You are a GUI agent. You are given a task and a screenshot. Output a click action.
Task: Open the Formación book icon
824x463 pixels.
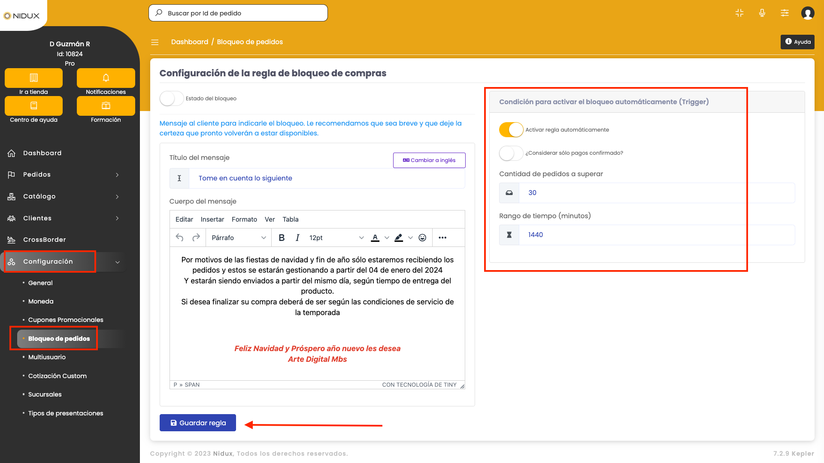[x=106, y=106]
